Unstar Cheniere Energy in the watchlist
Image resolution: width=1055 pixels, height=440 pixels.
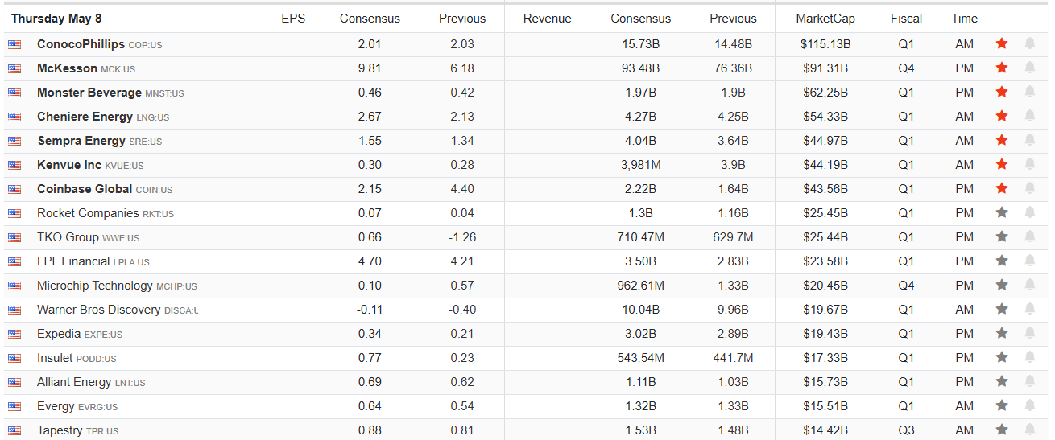click(x=1002, y=117)
